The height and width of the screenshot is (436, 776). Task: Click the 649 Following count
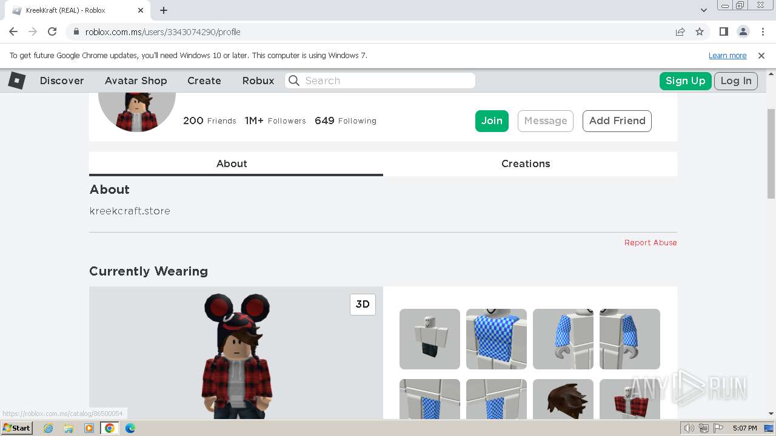pos(346,121)
